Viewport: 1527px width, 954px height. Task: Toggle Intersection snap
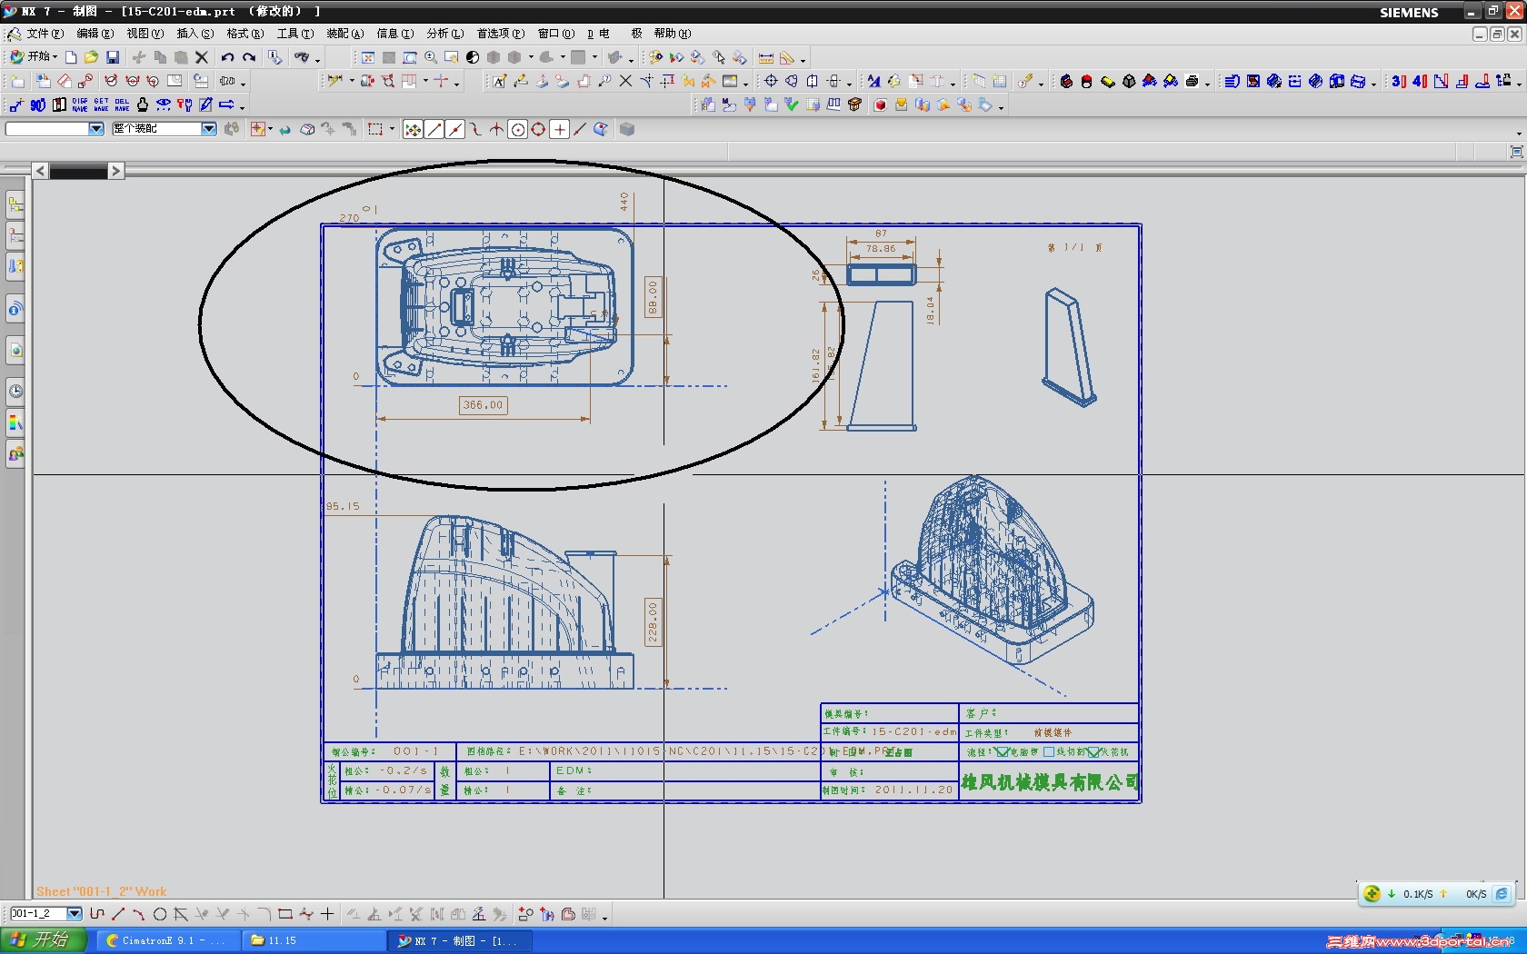coord(496,129)
